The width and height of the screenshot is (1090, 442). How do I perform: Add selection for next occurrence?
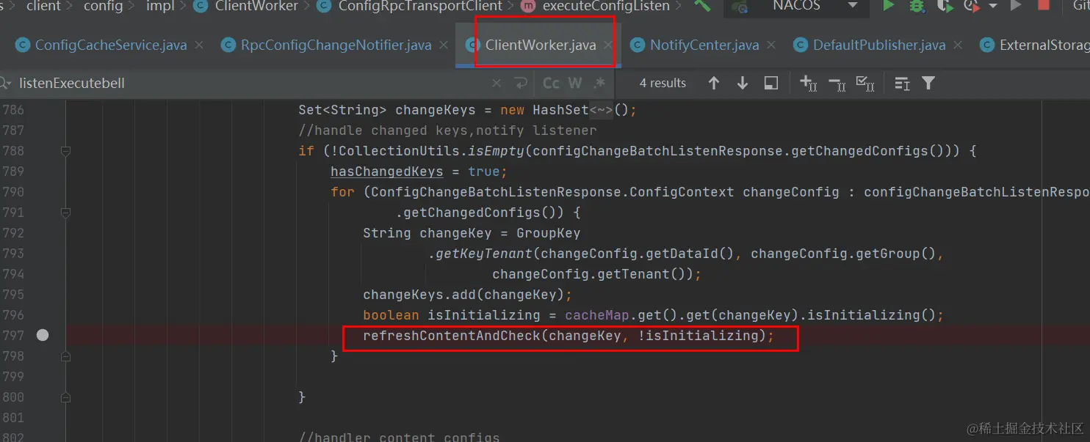[808, 84]
